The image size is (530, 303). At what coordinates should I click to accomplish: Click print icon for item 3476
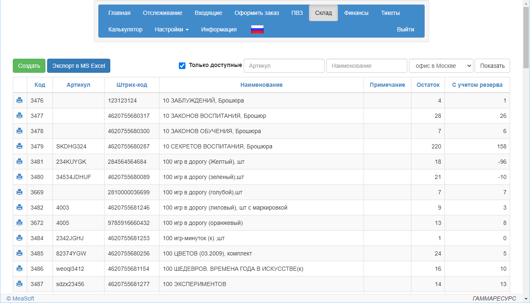tap(19, 100)
